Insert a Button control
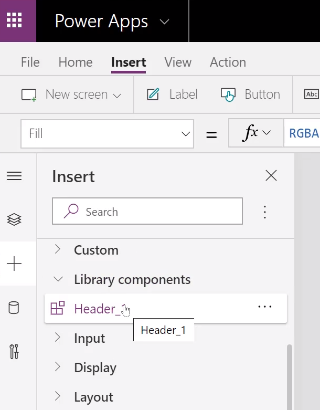The height and width of the screenshot is (410, 320). point(262,94)
